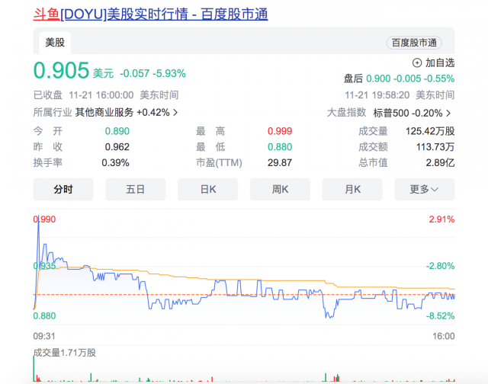Click the 成交量 value 125.42万股
The height and width of the screenshot is (384, 488).
click(430, 131)
